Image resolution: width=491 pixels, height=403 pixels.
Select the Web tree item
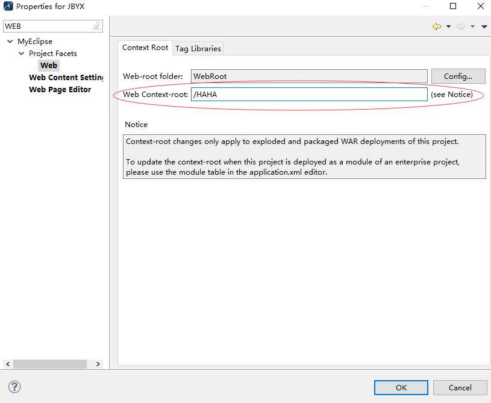pyautogui.click(x=49, y=66)
